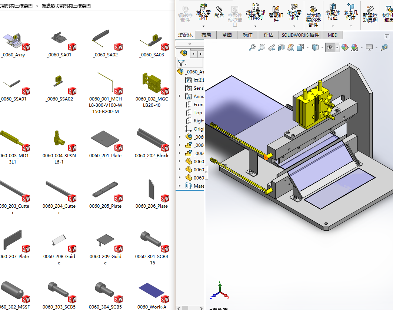The image size is (393, 310).
Task: Click the Zoom to Fit magnifier icon
Action: coord(252,47)
